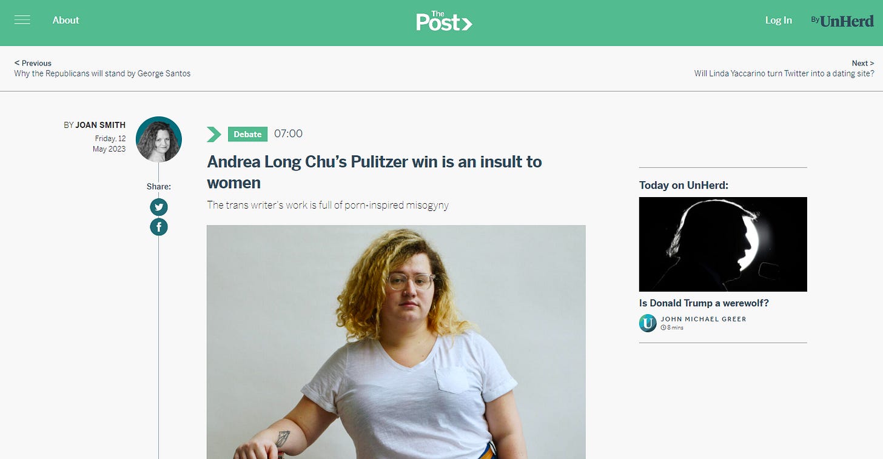This screenshot has width=883, height=459.
Task: Go to Previous article link
Action: tap(33, 63)
